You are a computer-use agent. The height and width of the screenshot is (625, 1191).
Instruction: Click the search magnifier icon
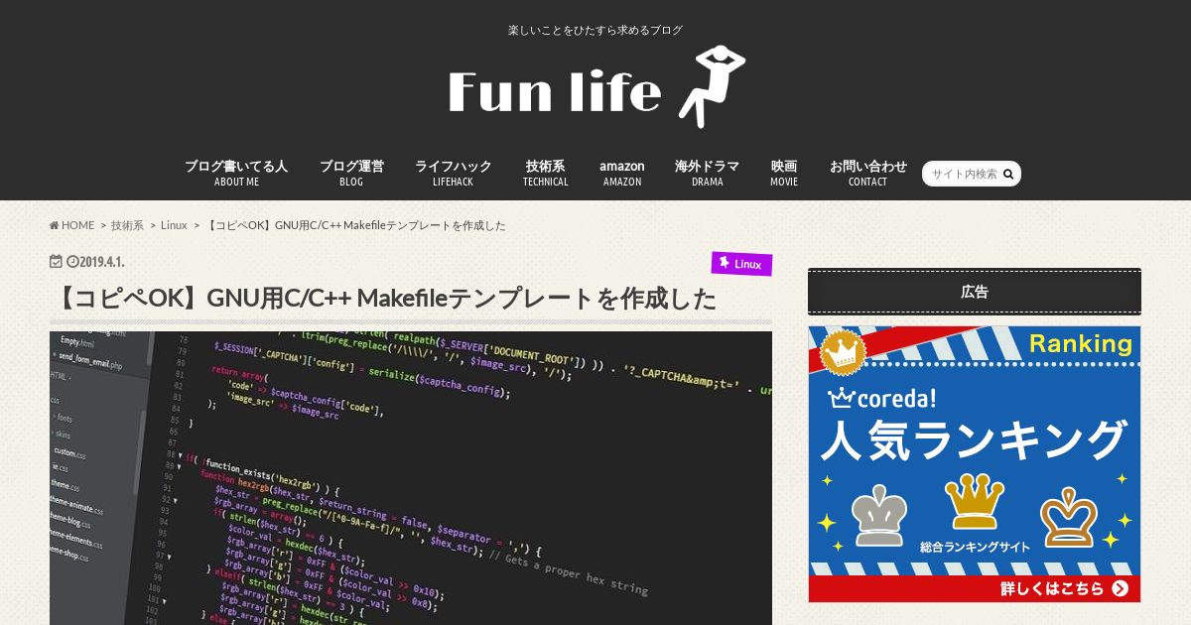point(1008,174)
